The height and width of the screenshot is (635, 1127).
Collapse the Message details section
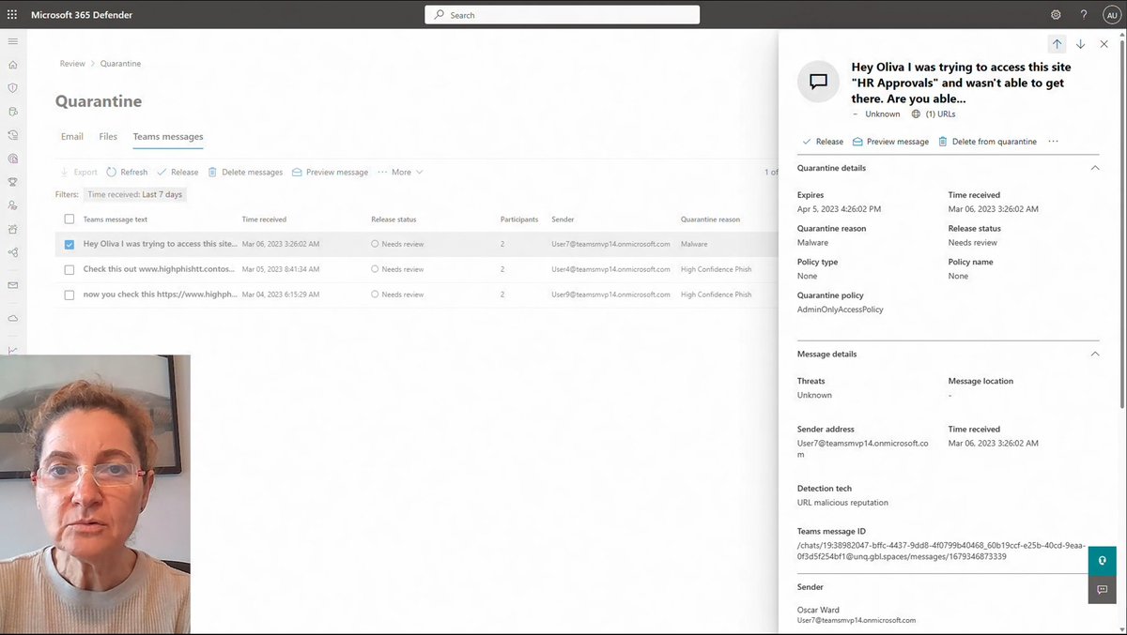tap(1094, 355)
